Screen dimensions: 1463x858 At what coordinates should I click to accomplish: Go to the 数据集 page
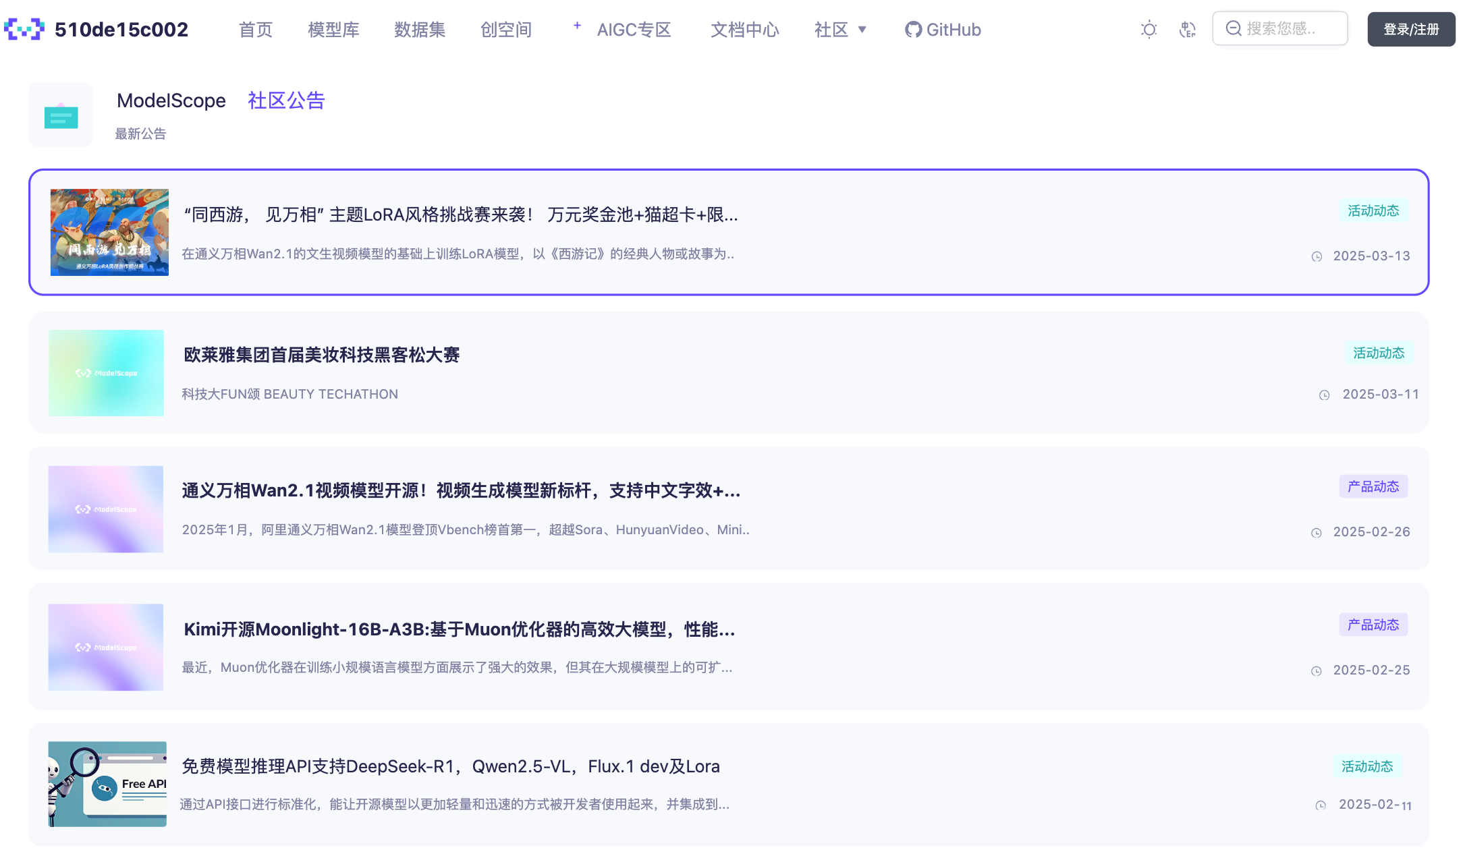click(420, 30)
